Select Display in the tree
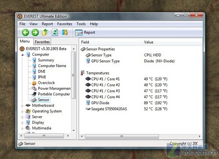The image size is (219, 159). click(38, 123)
